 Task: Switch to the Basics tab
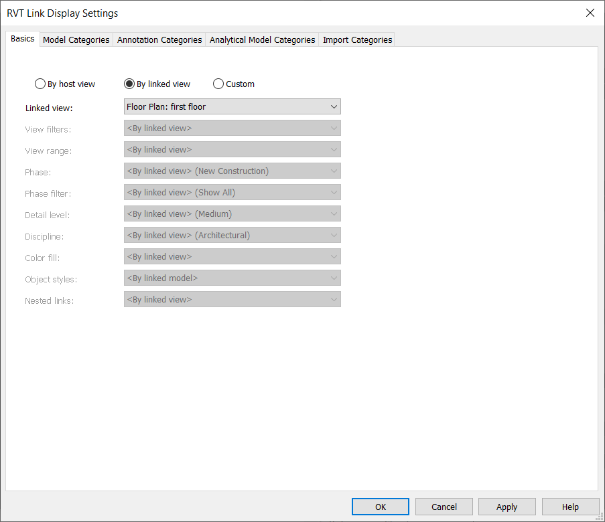pyautogui.click(x=23, y=39)
